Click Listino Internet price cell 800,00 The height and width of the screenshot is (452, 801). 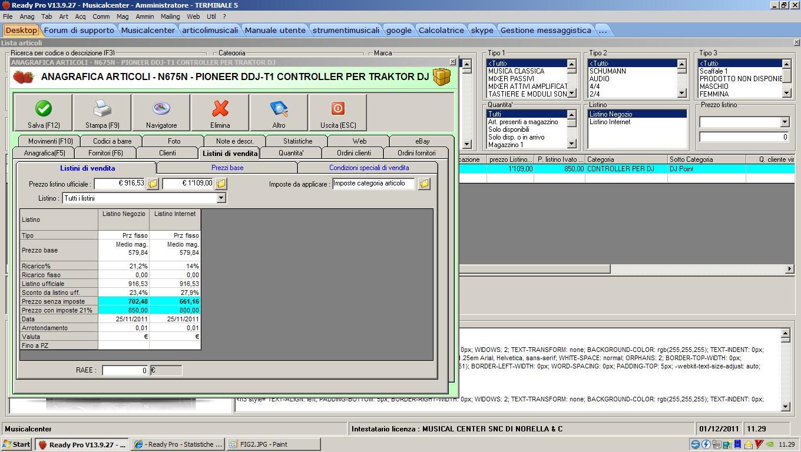click(x=175, y=310)
